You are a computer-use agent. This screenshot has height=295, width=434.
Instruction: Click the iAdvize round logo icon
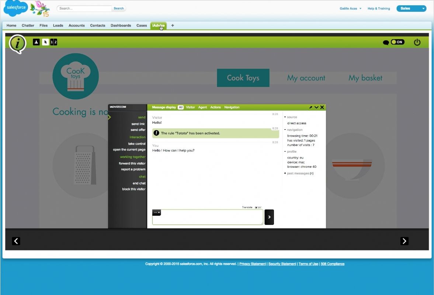click(17, 44)
